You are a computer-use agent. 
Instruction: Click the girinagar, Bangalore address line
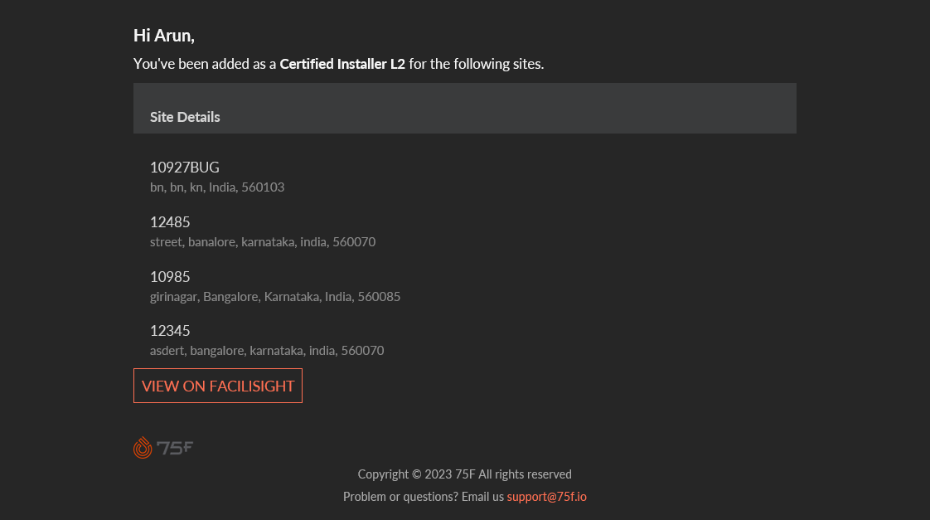(x=275, y=296)
